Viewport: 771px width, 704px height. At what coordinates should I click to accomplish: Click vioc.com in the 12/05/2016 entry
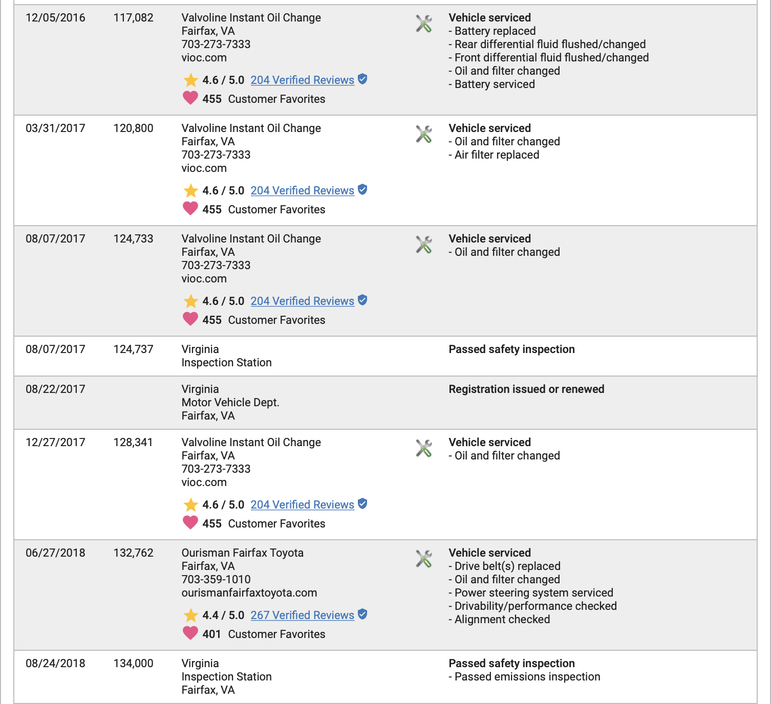pos(204,58)
